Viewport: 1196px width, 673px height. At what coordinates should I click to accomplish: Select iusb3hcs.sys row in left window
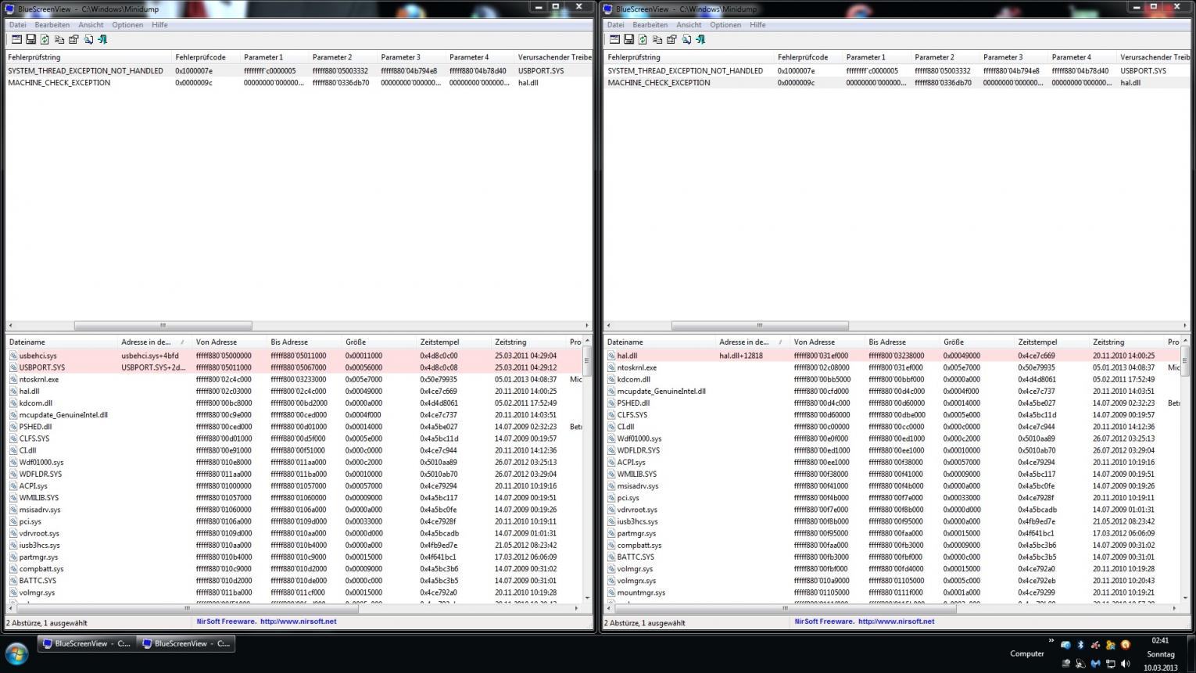click(x=295, y=545)
